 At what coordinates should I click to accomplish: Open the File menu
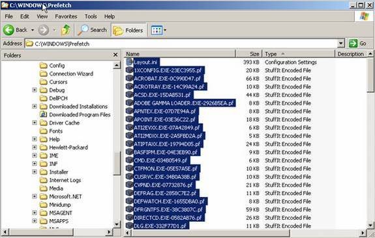coord(8,16)
